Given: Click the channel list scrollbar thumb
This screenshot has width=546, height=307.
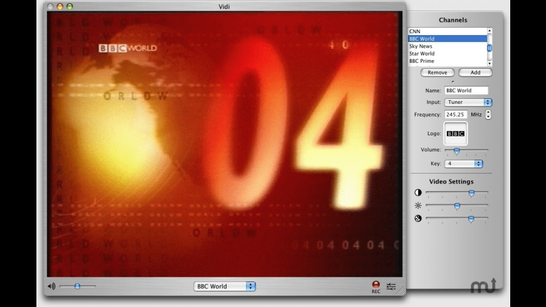Looking at the screenshot, I should [x=490, y=48].
